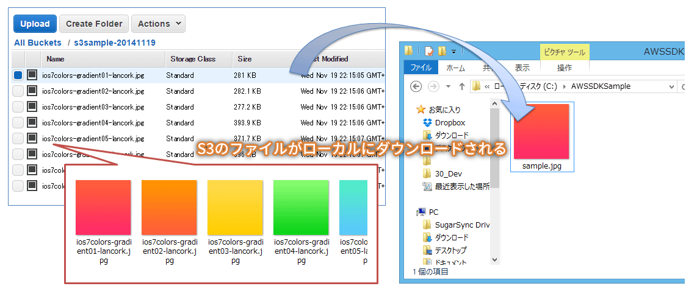This screenshot has height=300, width=697.
Task: Click the Up one level arrow
Action: point(461,86)
